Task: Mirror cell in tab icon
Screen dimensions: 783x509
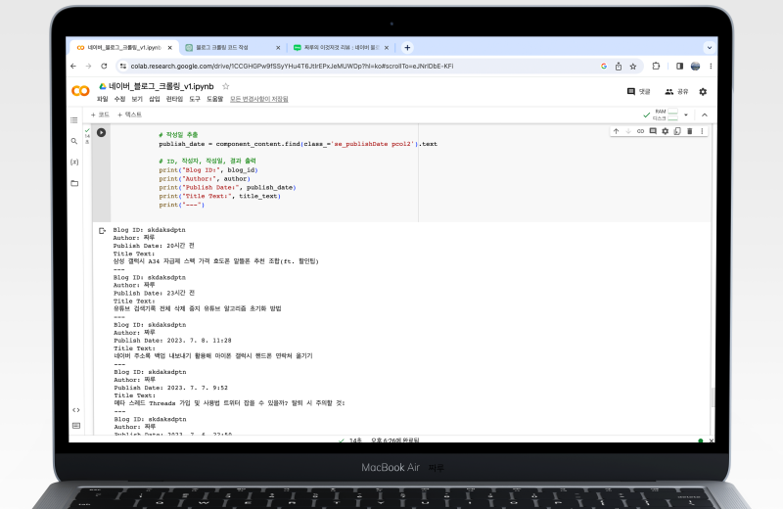Action: [677, 131]
